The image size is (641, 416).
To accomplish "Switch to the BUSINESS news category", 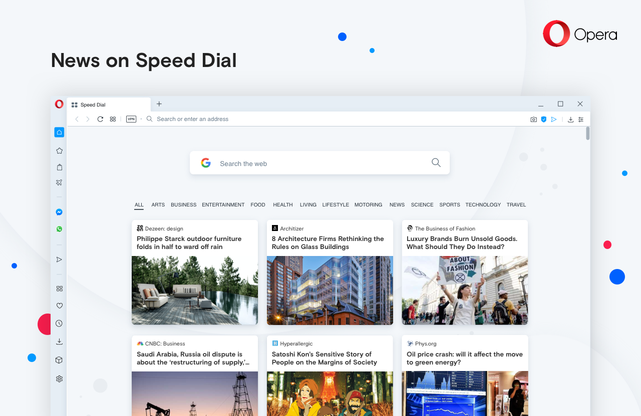I will 183,205.
